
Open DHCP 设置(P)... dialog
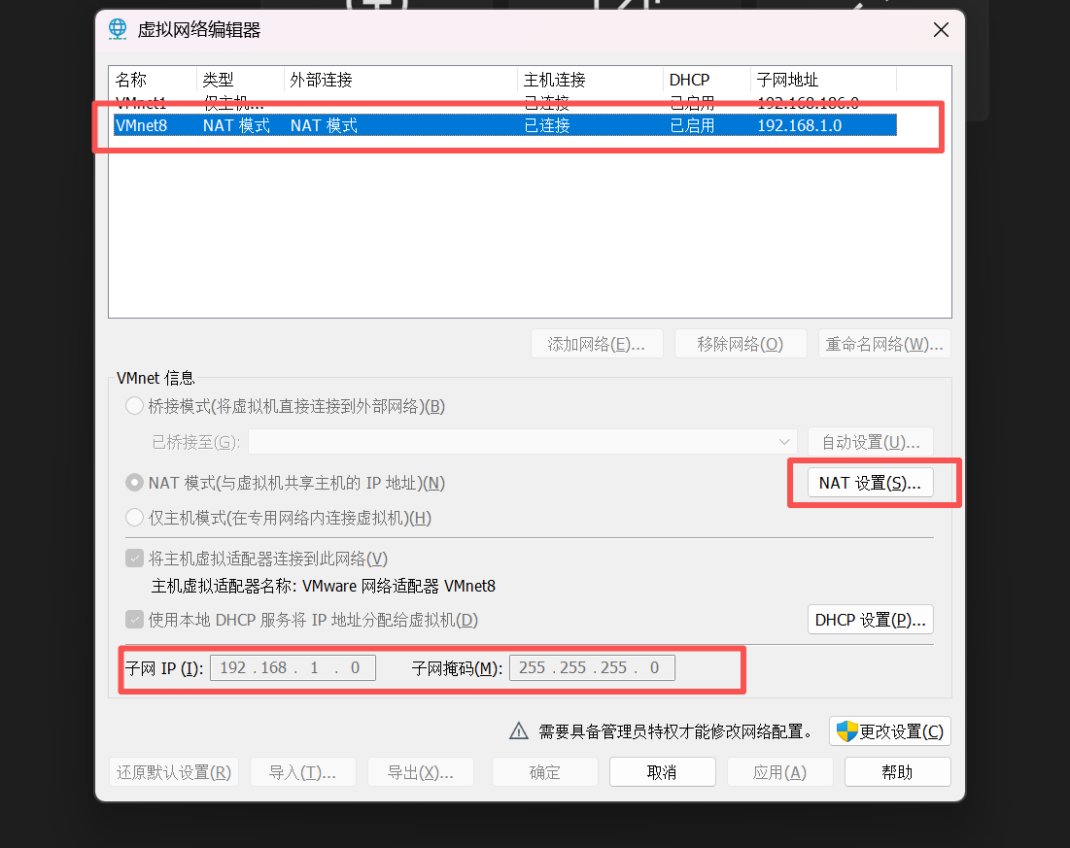tap(871, 620)
